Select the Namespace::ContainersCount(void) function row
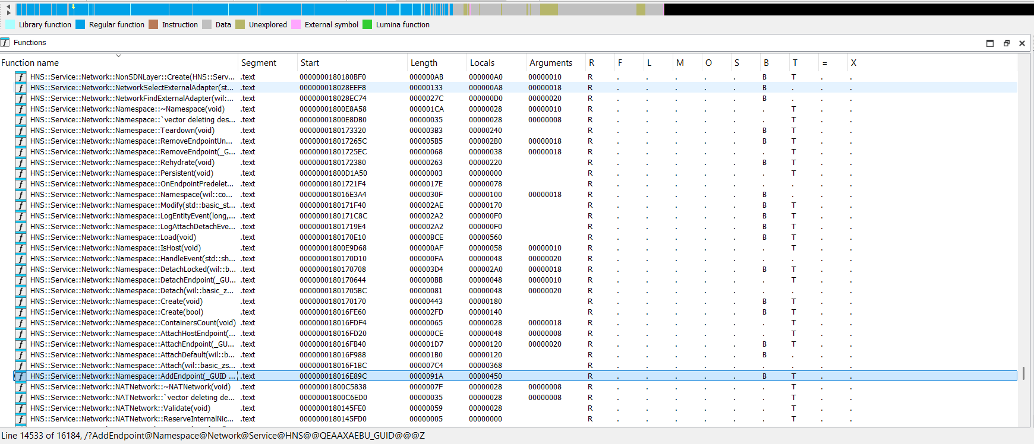Image resolution: width=1034 pixels, height=444 pixels. (x=133, y=323)
